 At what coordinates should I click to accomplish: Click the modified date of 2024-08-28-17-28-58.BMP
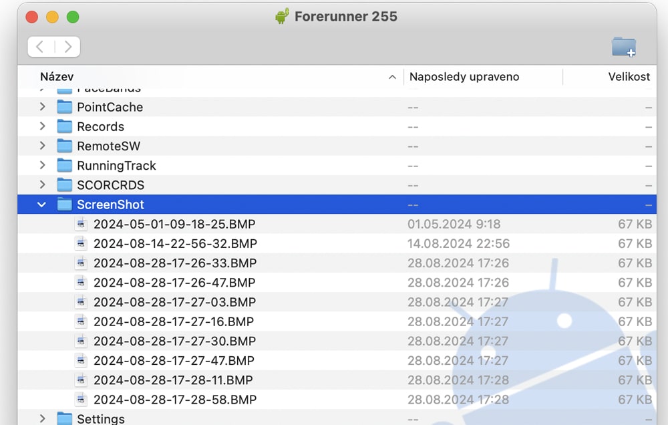pyautogui.click(x=458, y=400)
